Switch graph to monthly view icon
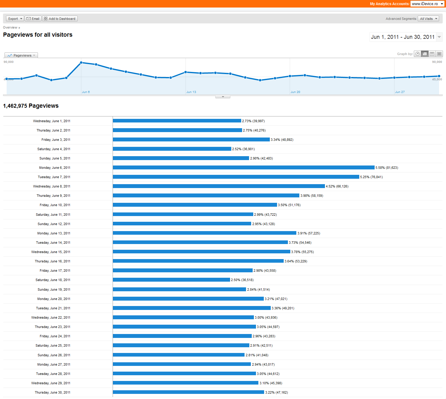446x399 pixels. pyautogui.click(x=439, y=54)
